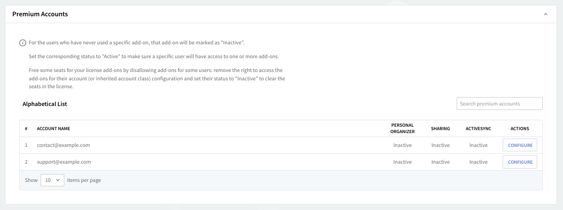Screen dimensions: 563x210
Task: Click Sharing status for contact@example.com
Action: [x=440, y=145]
